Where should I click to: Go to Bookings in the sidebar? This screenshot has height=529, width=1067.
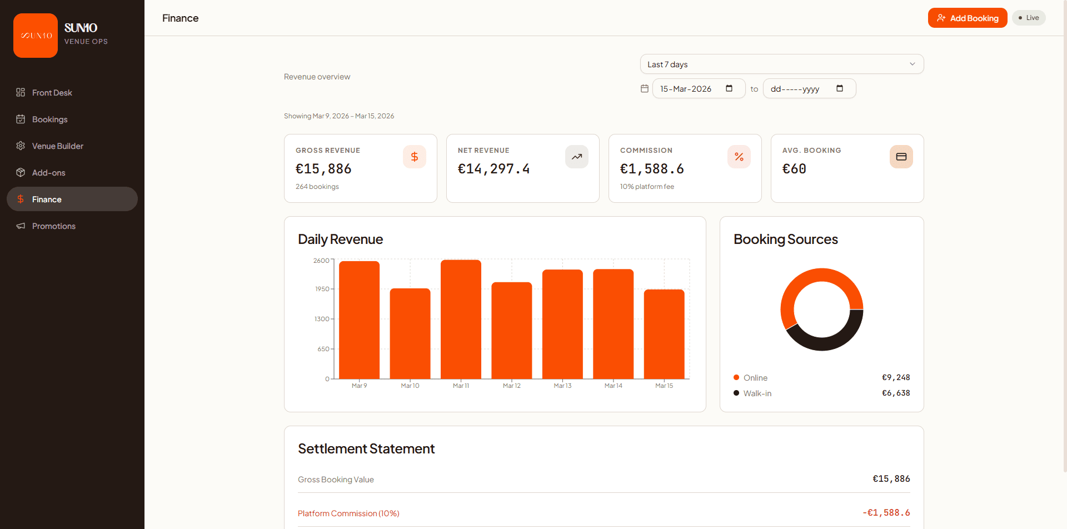coord(50,119)
